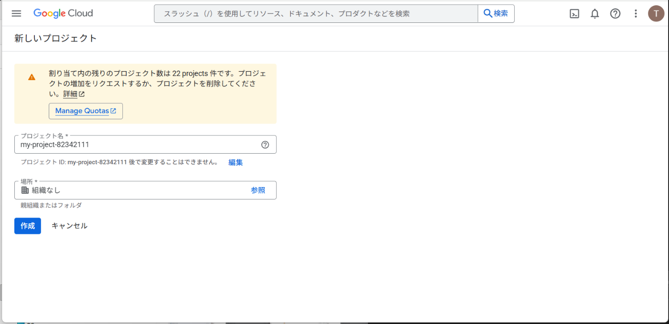Open the navigation hamburger menu
The height and width of the screenshot is (324, 669).
(16, 13)
